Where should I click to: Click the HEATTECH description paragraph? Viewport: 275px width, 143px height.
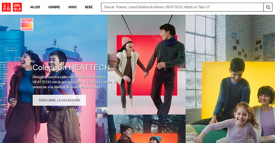click(x=75, y=82)
